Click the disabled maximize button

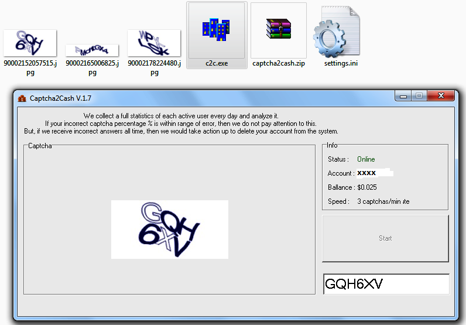[419, 96]
